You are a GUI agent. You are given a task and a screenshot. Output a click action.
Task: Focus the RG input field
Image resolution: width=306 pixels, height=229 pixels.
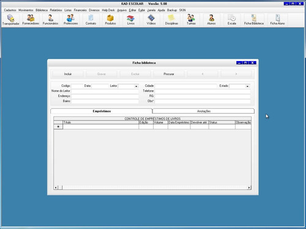(x=203, y=96)
